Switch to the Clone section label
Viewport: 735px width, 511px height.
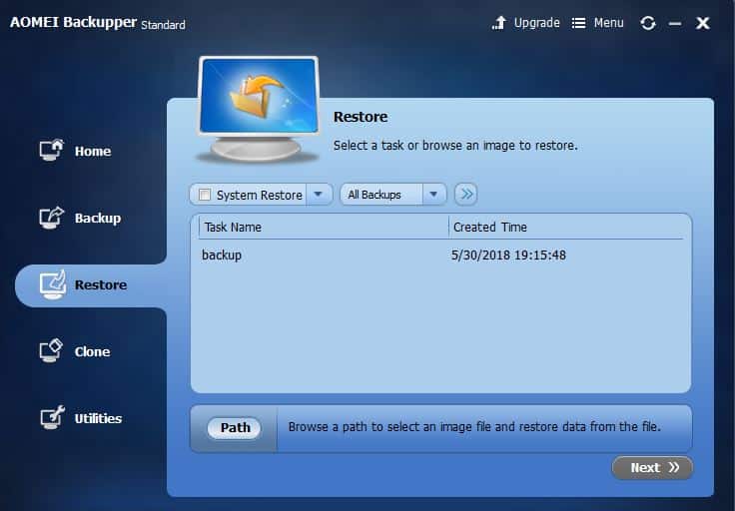(x=92, y=351)
